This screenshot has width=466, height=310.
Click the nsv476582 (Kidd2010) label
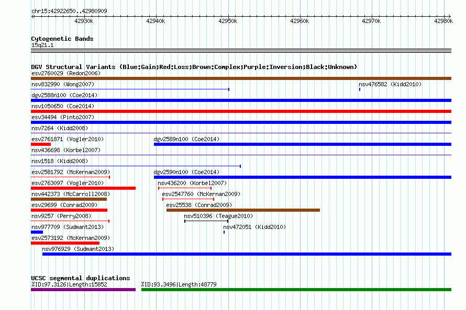[390, 84]
